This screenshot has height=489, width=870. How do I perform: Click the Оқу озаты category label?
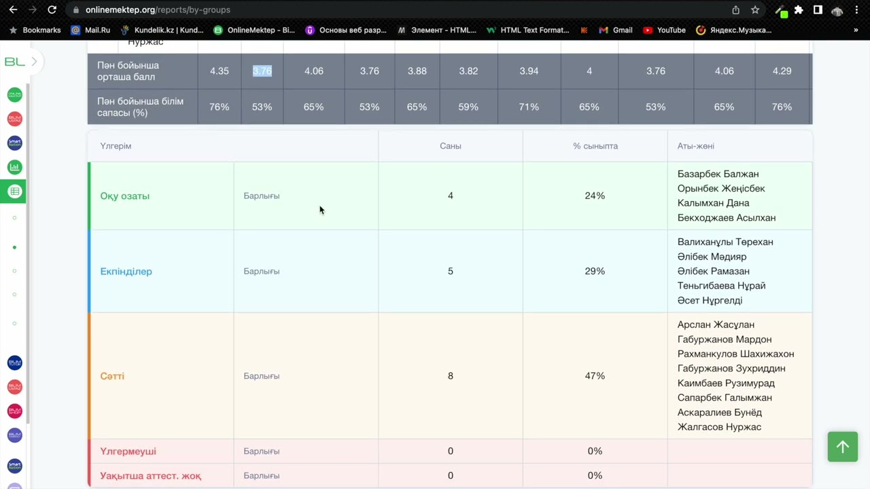(x=125, y=196)
